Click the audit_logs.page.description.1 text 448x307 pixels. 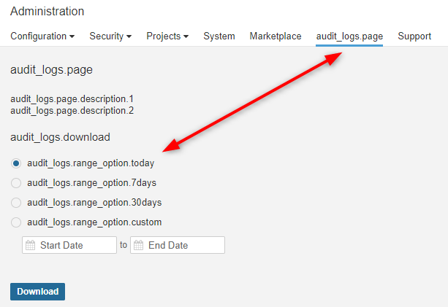pos(72,98)
